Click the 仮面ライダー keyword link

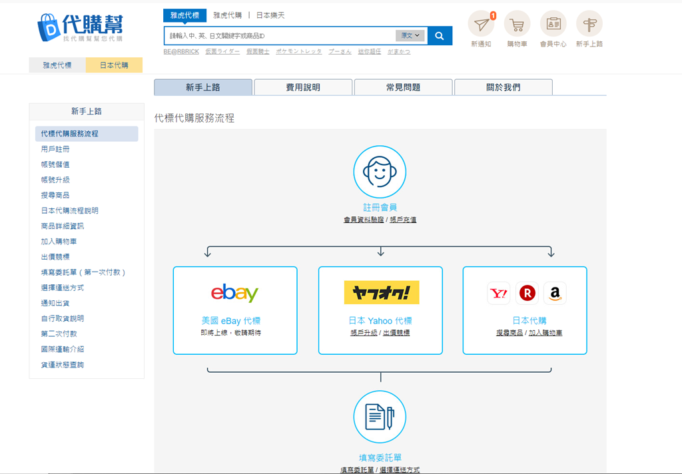pos(222,51)
